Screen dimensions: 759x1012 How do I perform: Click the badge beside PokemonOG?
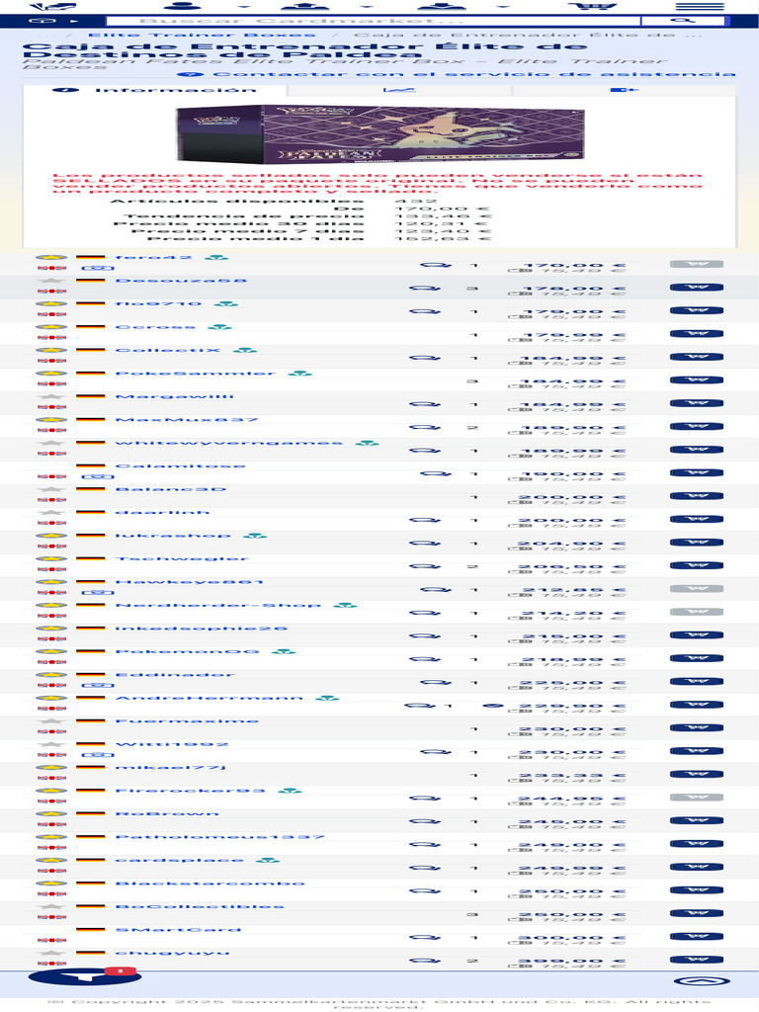284,652
